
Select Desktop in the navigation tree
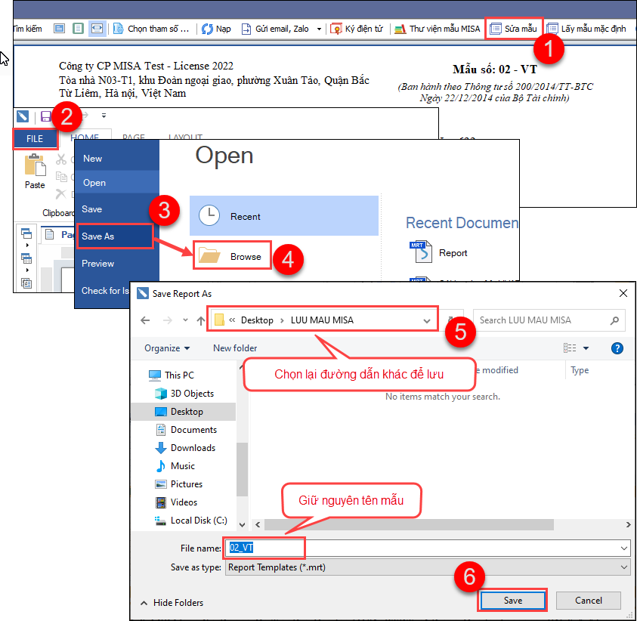[186, 412]
